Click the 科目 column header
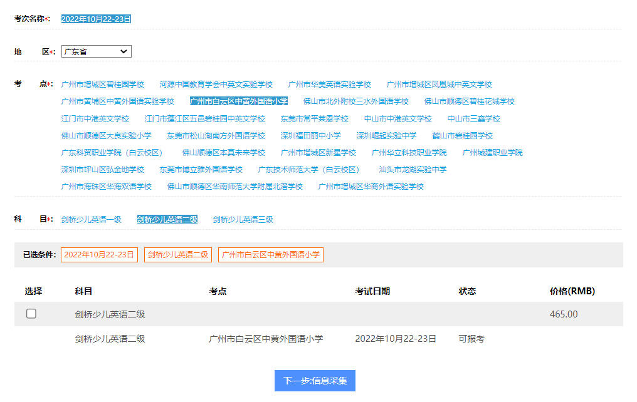637x402 pixels. click(x=83, y=291)
